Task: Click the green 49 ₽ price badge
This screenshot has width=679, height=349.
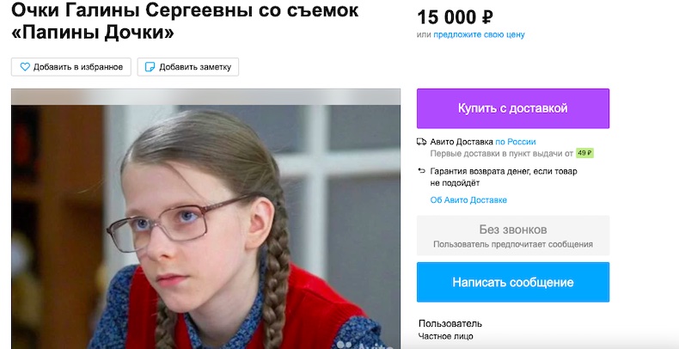Action: 584,153
